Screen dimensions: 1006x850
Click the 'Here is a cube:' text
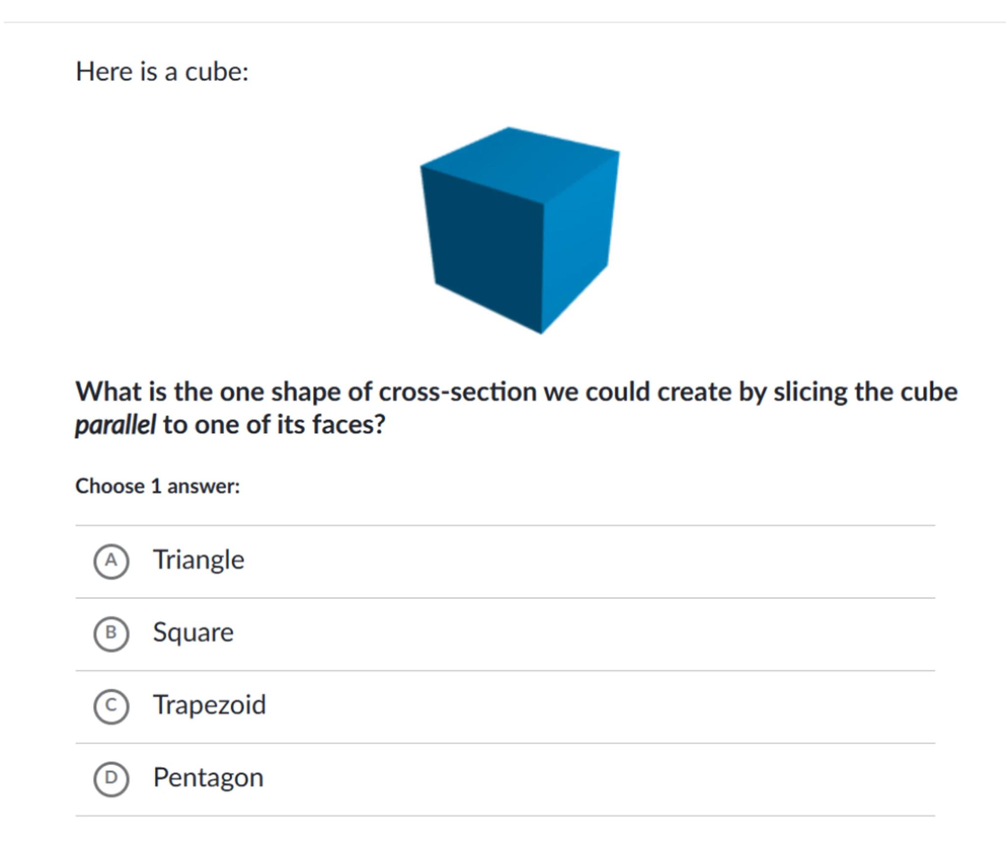pos(162,72)
